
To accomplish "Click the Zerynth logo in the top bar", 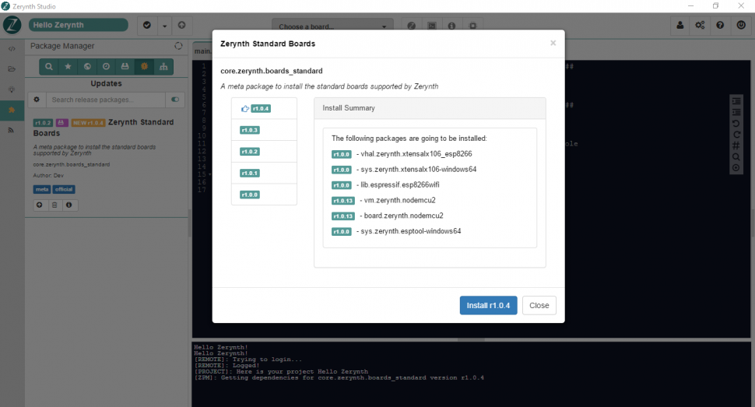I will coord(12,25).
